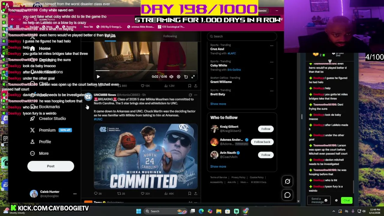The width and height of the screenshot is (384, 216).
Task: Toggle picture-in-picture on the video player
Action: coord(186,77)
